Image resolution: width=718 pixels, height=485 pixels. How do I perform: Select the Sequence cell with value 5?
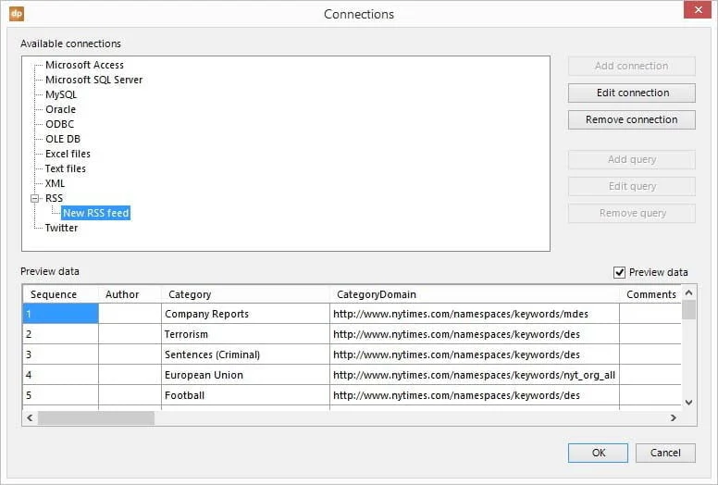pos(60,395)
